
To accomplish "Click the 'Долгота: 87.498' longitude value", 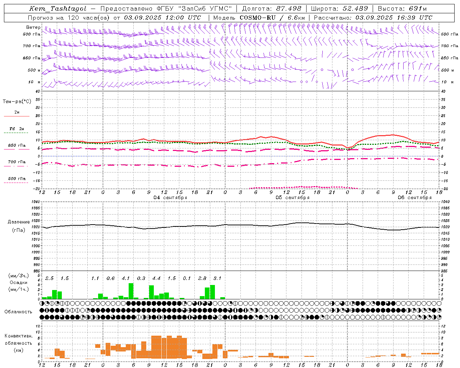I will pos(272,9).
